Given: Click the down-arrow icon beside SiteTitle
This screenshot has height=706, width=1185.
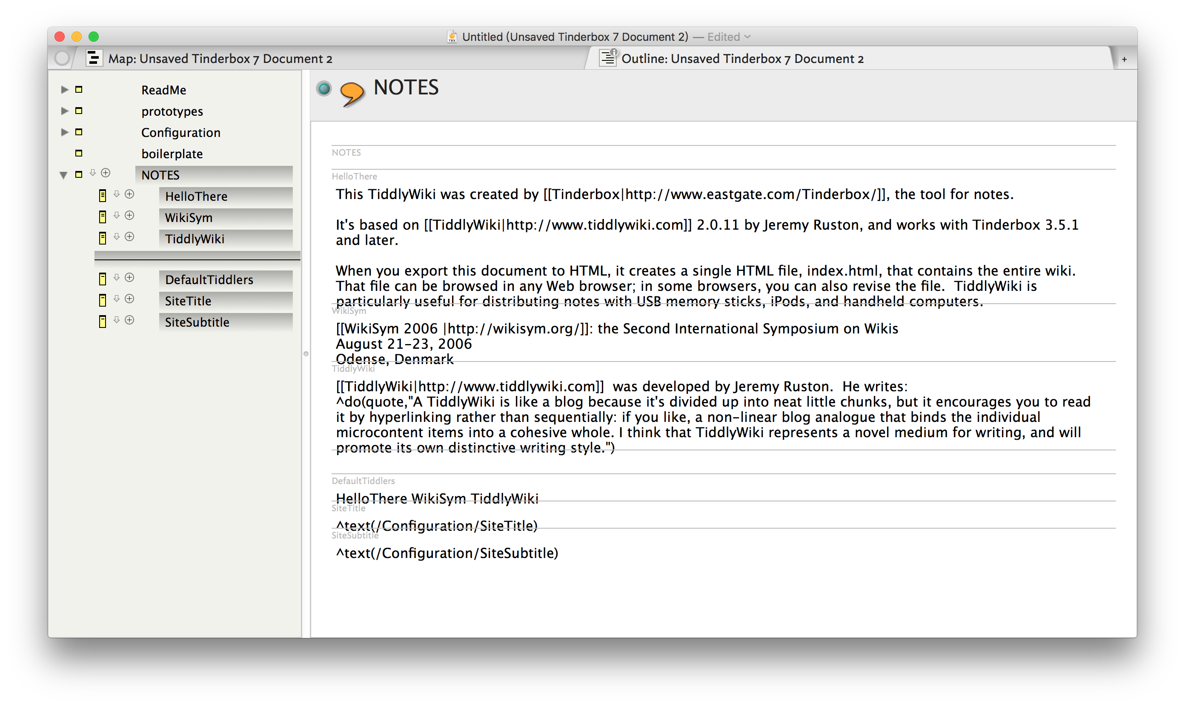Looking at the screenshot, I should 116,299.
